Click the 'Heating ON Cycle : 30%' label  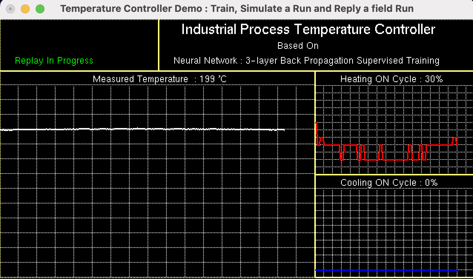tap(391, 79)
